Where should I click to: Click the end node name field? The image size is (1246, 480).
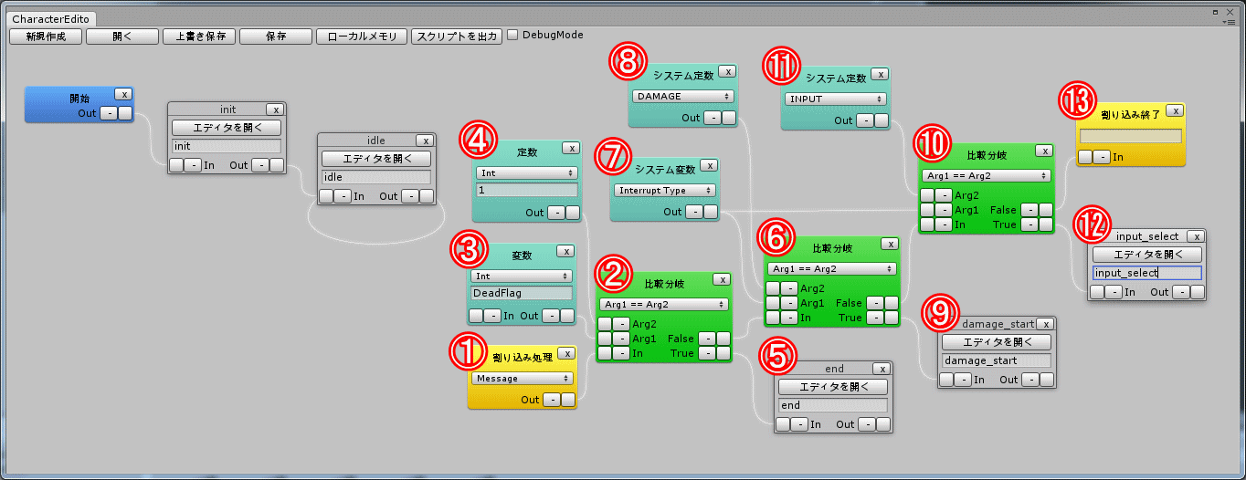pos(832,405)
